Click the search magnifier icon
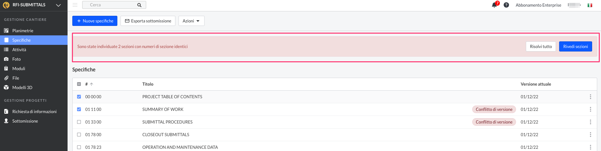Image resolution: width=601 pixels, height=151 pixels. click(x=139, y=5)
